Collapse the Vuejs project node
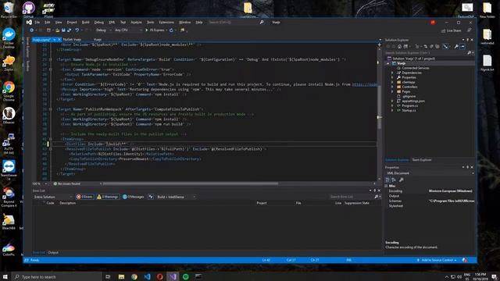The width and height of the screenshot is (500, 281). [x=388, y=63]
